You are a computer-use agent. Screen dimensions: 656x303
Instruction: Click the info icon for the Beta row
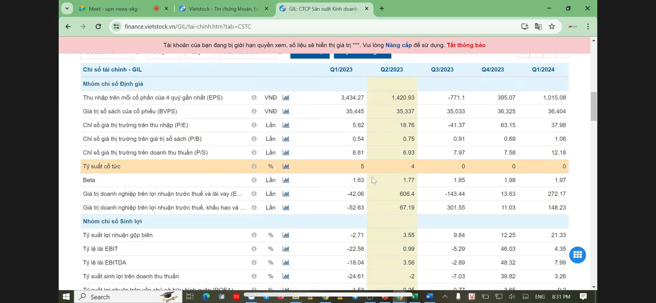[254, 180]
